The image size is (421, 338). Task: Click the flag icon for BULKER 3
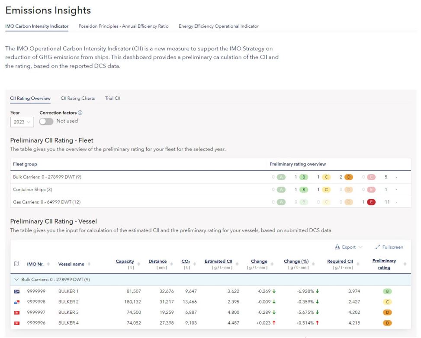coord(16,312)
